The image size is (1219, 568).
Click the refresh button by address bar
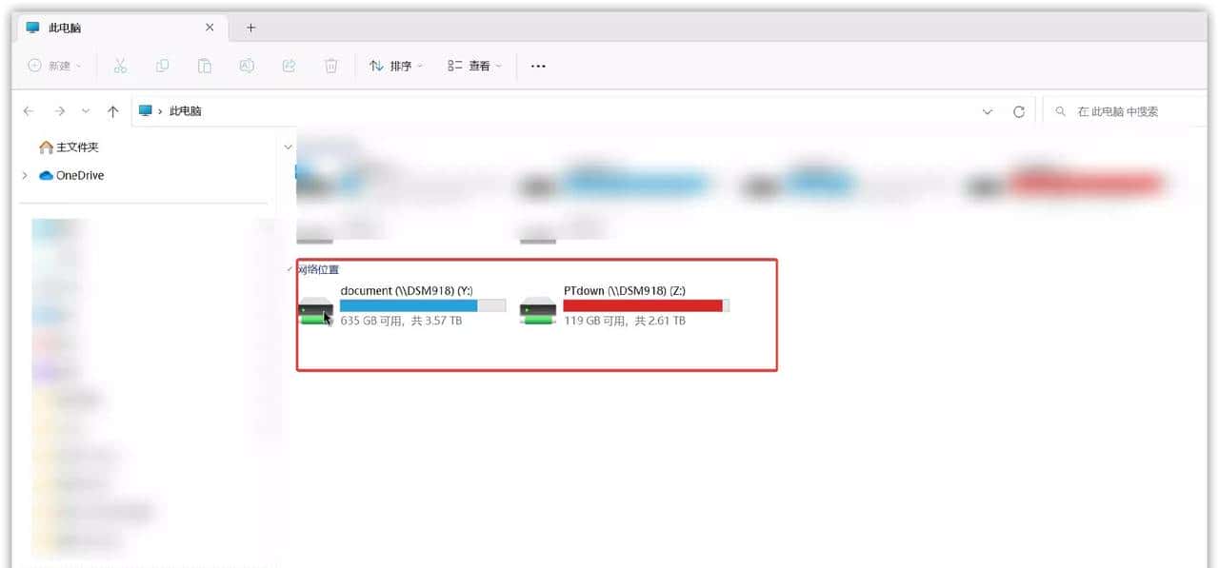[x=1019, y=111]
